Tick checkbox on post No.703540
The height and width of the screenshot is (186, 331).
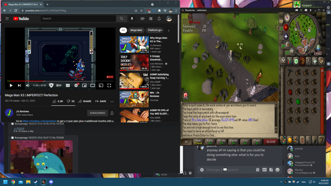(12, 138)
